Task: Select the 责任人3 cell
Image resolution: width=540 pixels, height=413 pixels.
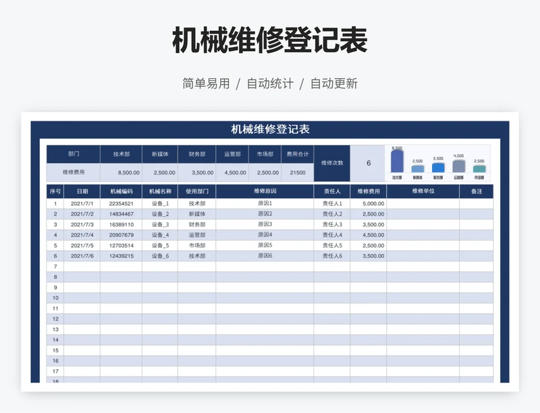Action: click(332, 224)
